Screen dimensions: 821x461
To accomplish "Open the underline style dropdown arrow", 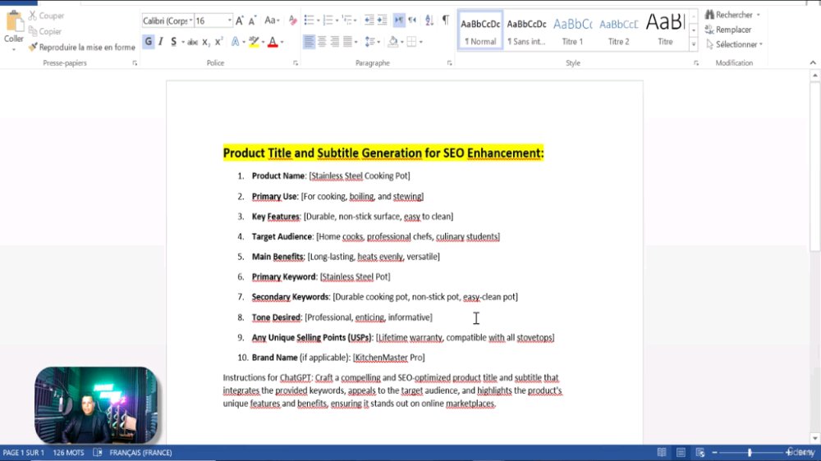I will (183, 42).
